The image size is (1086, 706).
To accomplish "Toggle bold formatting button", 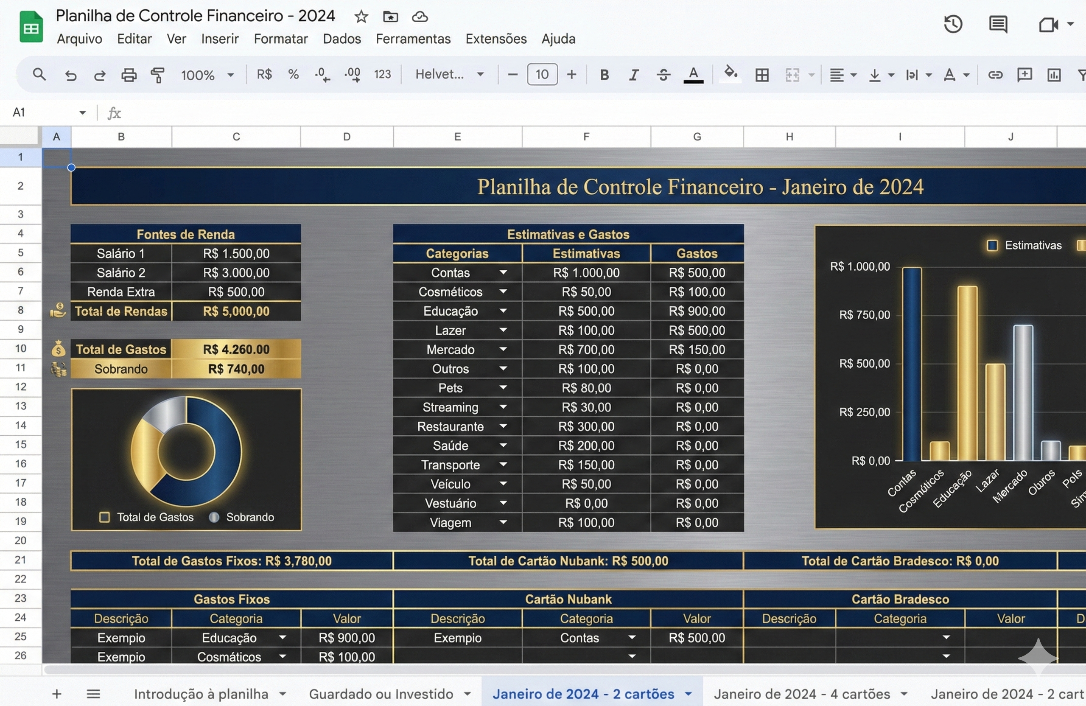I will click(x=604, y=75).
